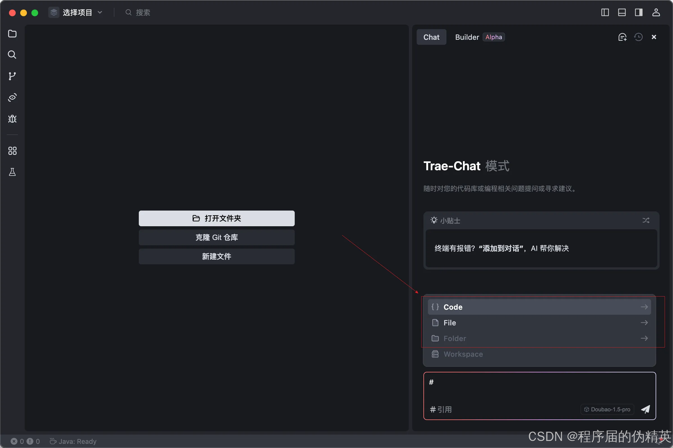Open the Doubao-1.5-pro model selector
The image size is (673, 448).
point(607,409)
